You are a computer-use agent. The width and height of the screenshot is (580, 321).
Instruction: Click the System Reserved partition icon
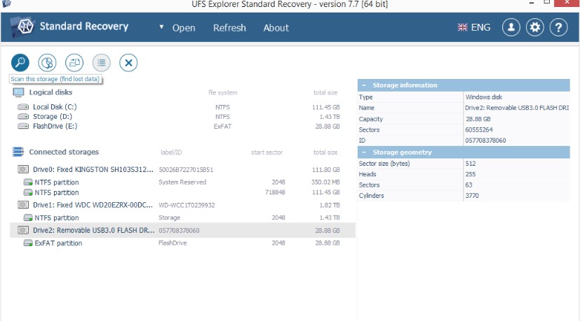(28, 183)
